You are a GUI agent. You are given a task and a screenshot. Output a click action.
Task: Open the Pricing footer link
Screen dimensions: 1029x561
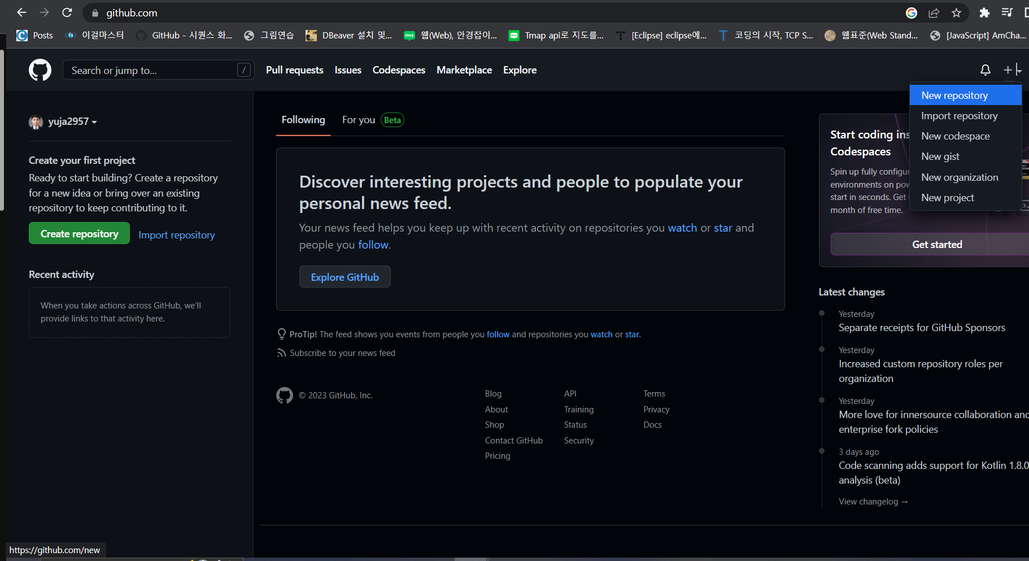pyautogui.click(x=498, y=456)
